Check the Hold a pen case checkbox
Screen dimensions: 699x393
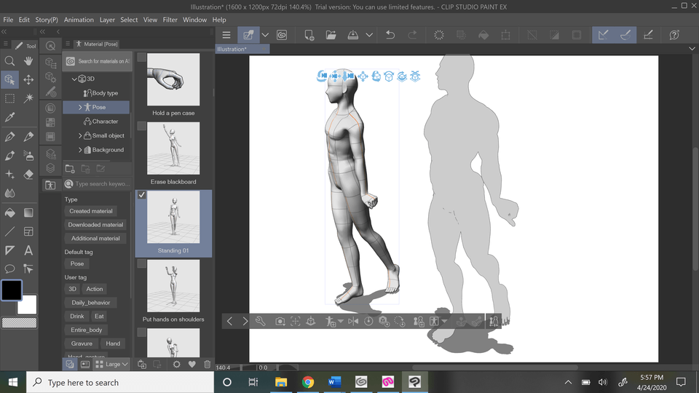[142, 57]
